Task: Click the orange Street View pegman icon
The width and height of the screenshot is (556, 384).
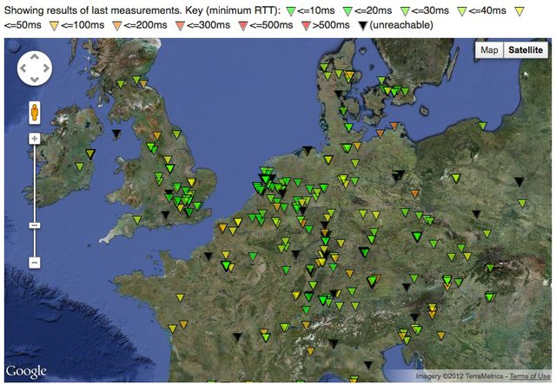Action: pyautogui.click(x=35, y=113)
